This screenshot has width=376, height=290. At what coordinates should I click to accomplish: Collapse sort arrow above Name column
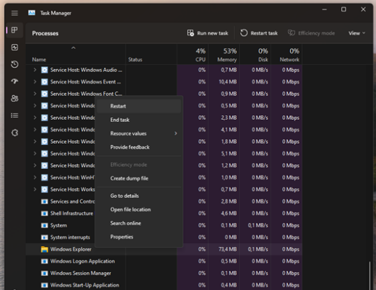[x=74, y=48]
